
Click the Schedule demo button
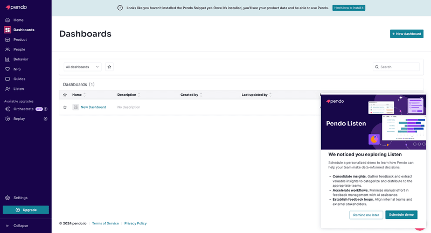tap(401, 215)
